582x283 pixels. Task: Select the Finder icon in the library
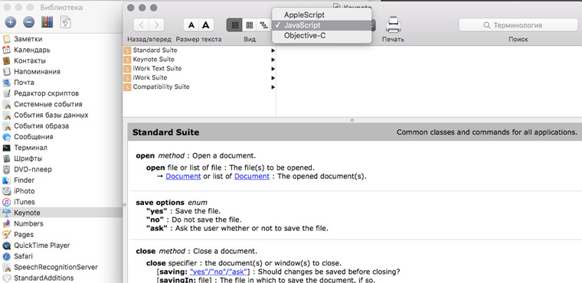(6, 181)
